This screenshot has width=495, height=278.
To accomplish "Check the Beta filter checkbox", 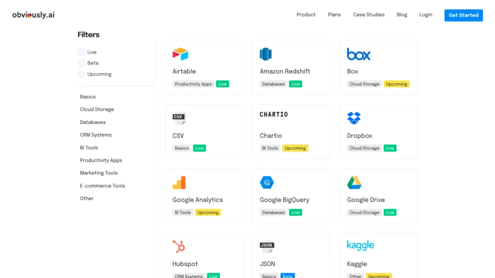I will (81, 63).
